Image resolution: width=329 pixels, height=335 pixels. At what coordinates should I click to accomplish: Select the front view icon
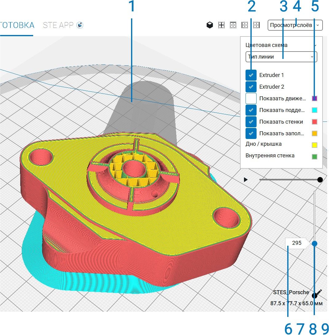point(221,25)
